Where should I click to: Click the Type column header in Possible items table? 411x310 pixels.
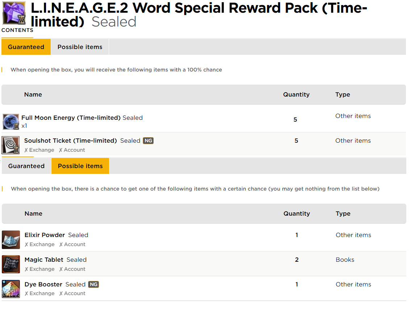tap(343, 214)
